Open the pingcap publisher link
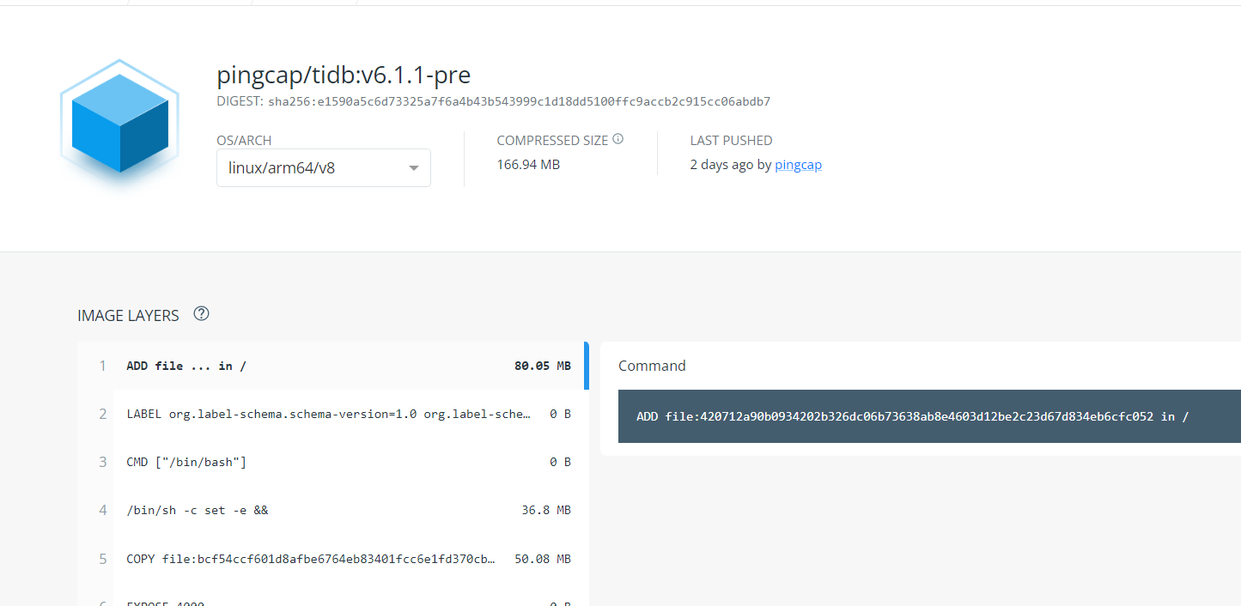 (x=798, y=165)
